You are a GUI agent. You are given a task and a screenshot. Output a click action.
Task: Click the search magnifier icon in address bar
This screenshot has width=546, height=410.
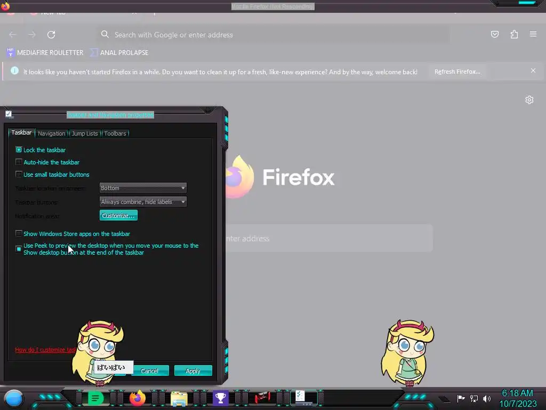click(x=105, y=34)
